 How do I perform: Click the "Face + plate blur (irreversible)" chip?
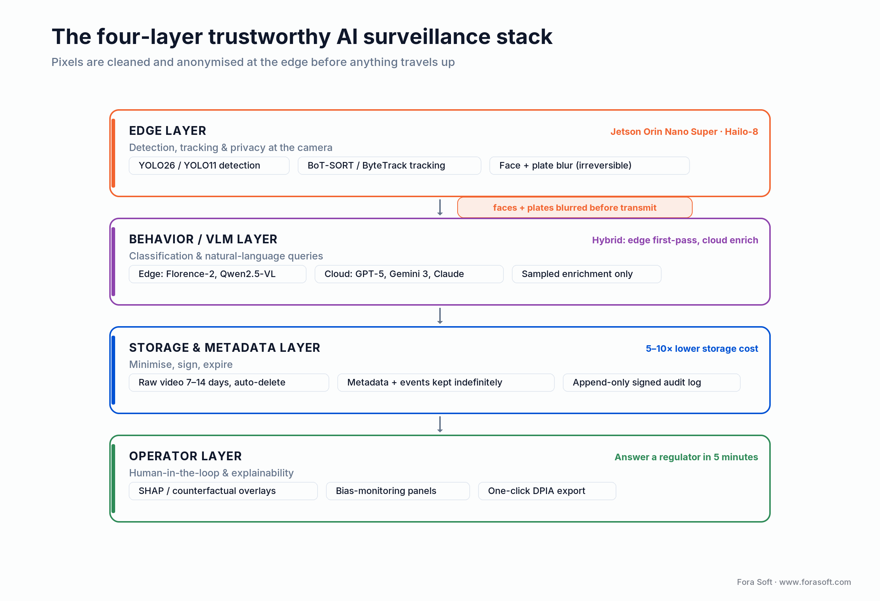[589, 165]
